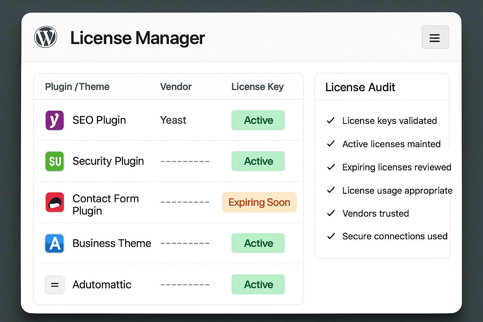483x322 pixels.
Task: Click the Active badge for Adutomattic
Action: pos(258,285)
